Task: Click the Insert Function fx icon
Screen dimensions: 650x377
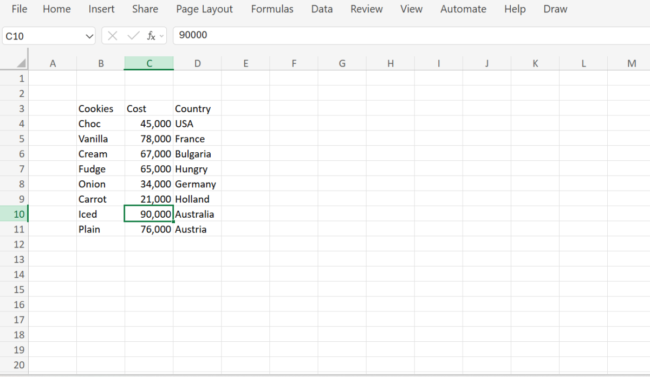Action: (x=151, y=35)
